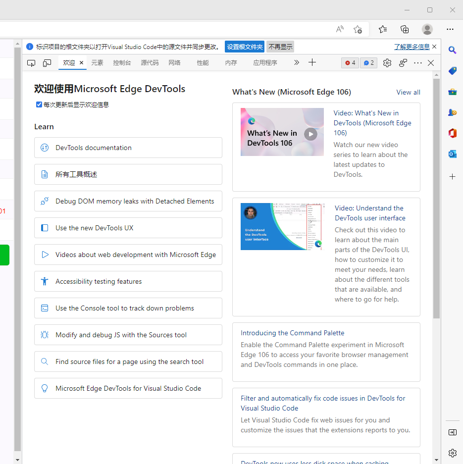Click the errors count badge showing 4
This screenshot has width=463, height=464.
pos(350,63)
